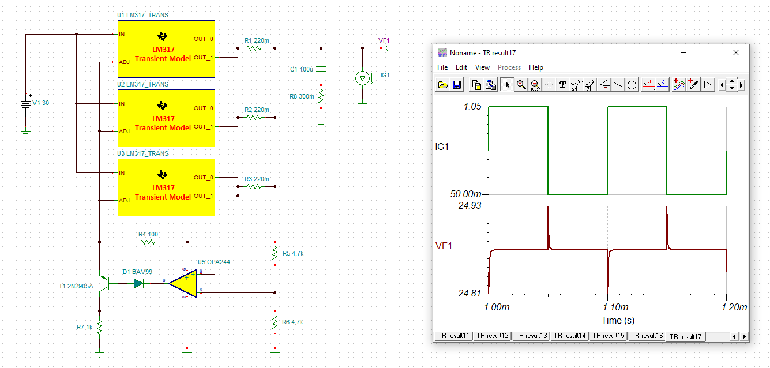The width and height of the screenshot is (770, 368).
Task: Select capacitor C1 100u
Action: [321, 69]
